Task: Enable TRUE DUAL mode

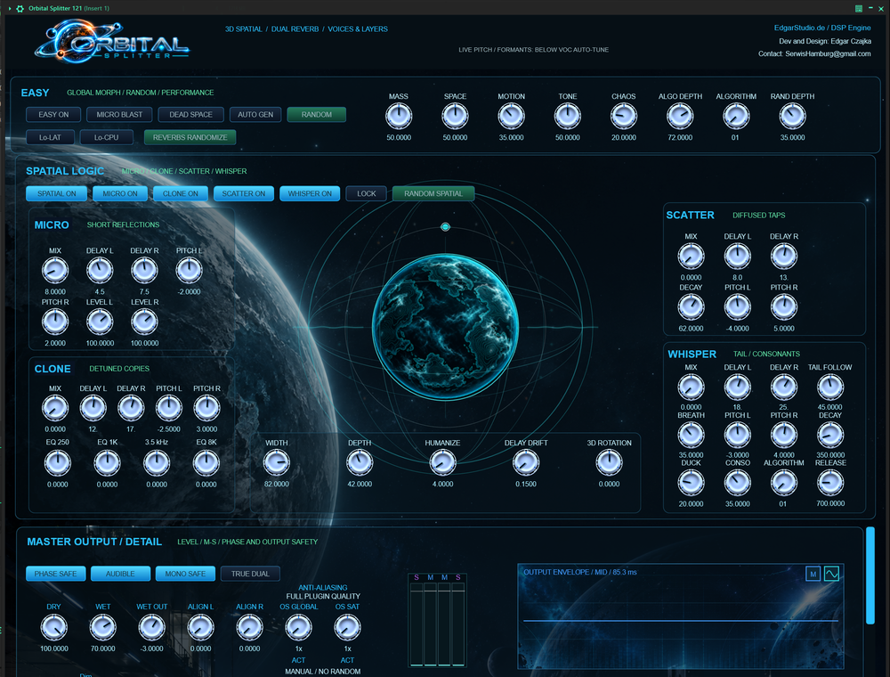Action: pyautogui.click(x=250, y=574)
